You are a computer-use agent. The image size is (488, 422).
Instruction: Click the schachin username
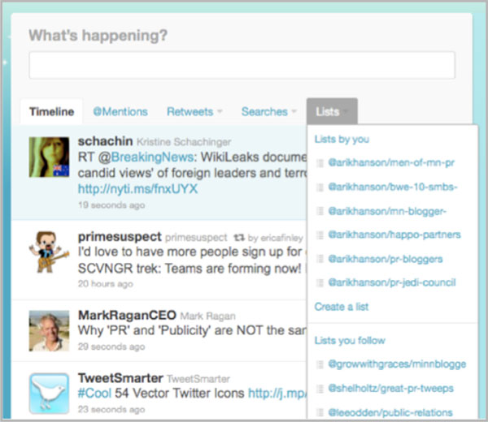(105, 141)
